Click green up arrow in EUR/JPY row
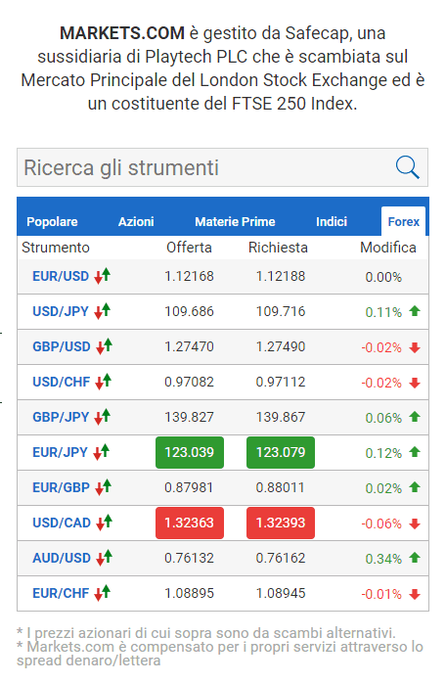This screenshot has width=446, height=683. [415, 452]
